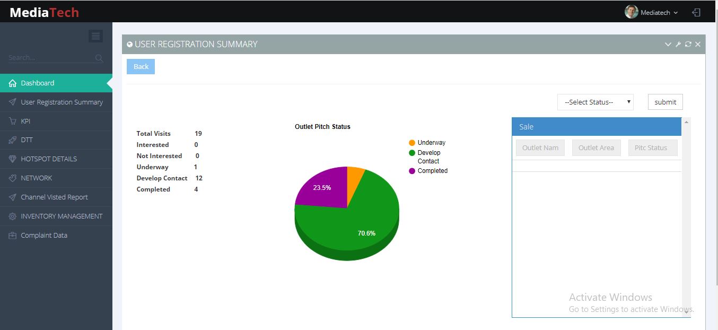Click the logout icon in top bar
The width and height of the screenshot is (718, 330).
coord(696,12)
